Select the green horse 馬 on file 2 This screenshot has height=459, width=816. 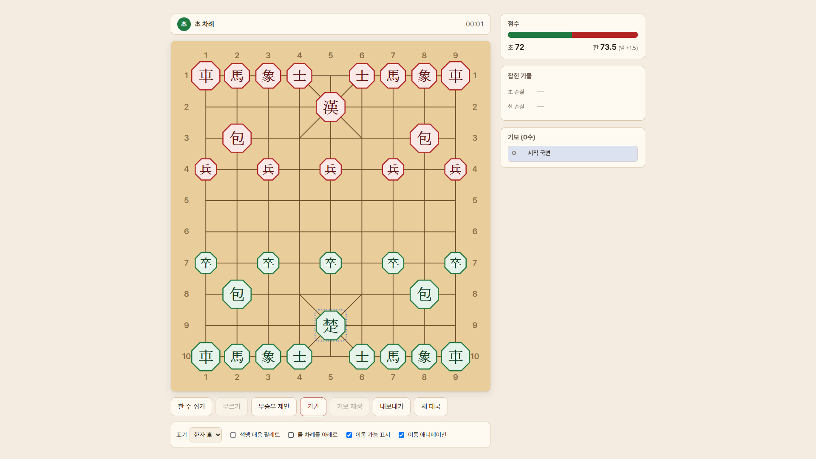(237, 357)
